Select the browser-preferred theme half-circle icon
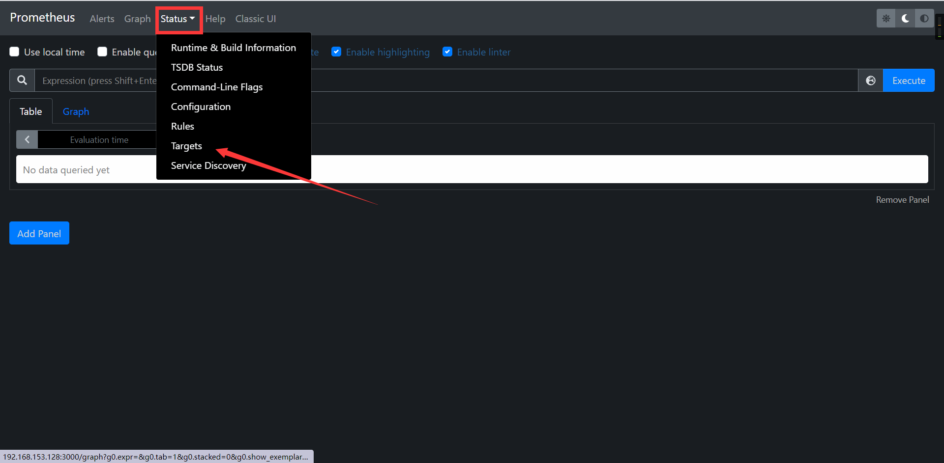The width and height of the screenshot is (944, 463). click(x=924, y=19)
